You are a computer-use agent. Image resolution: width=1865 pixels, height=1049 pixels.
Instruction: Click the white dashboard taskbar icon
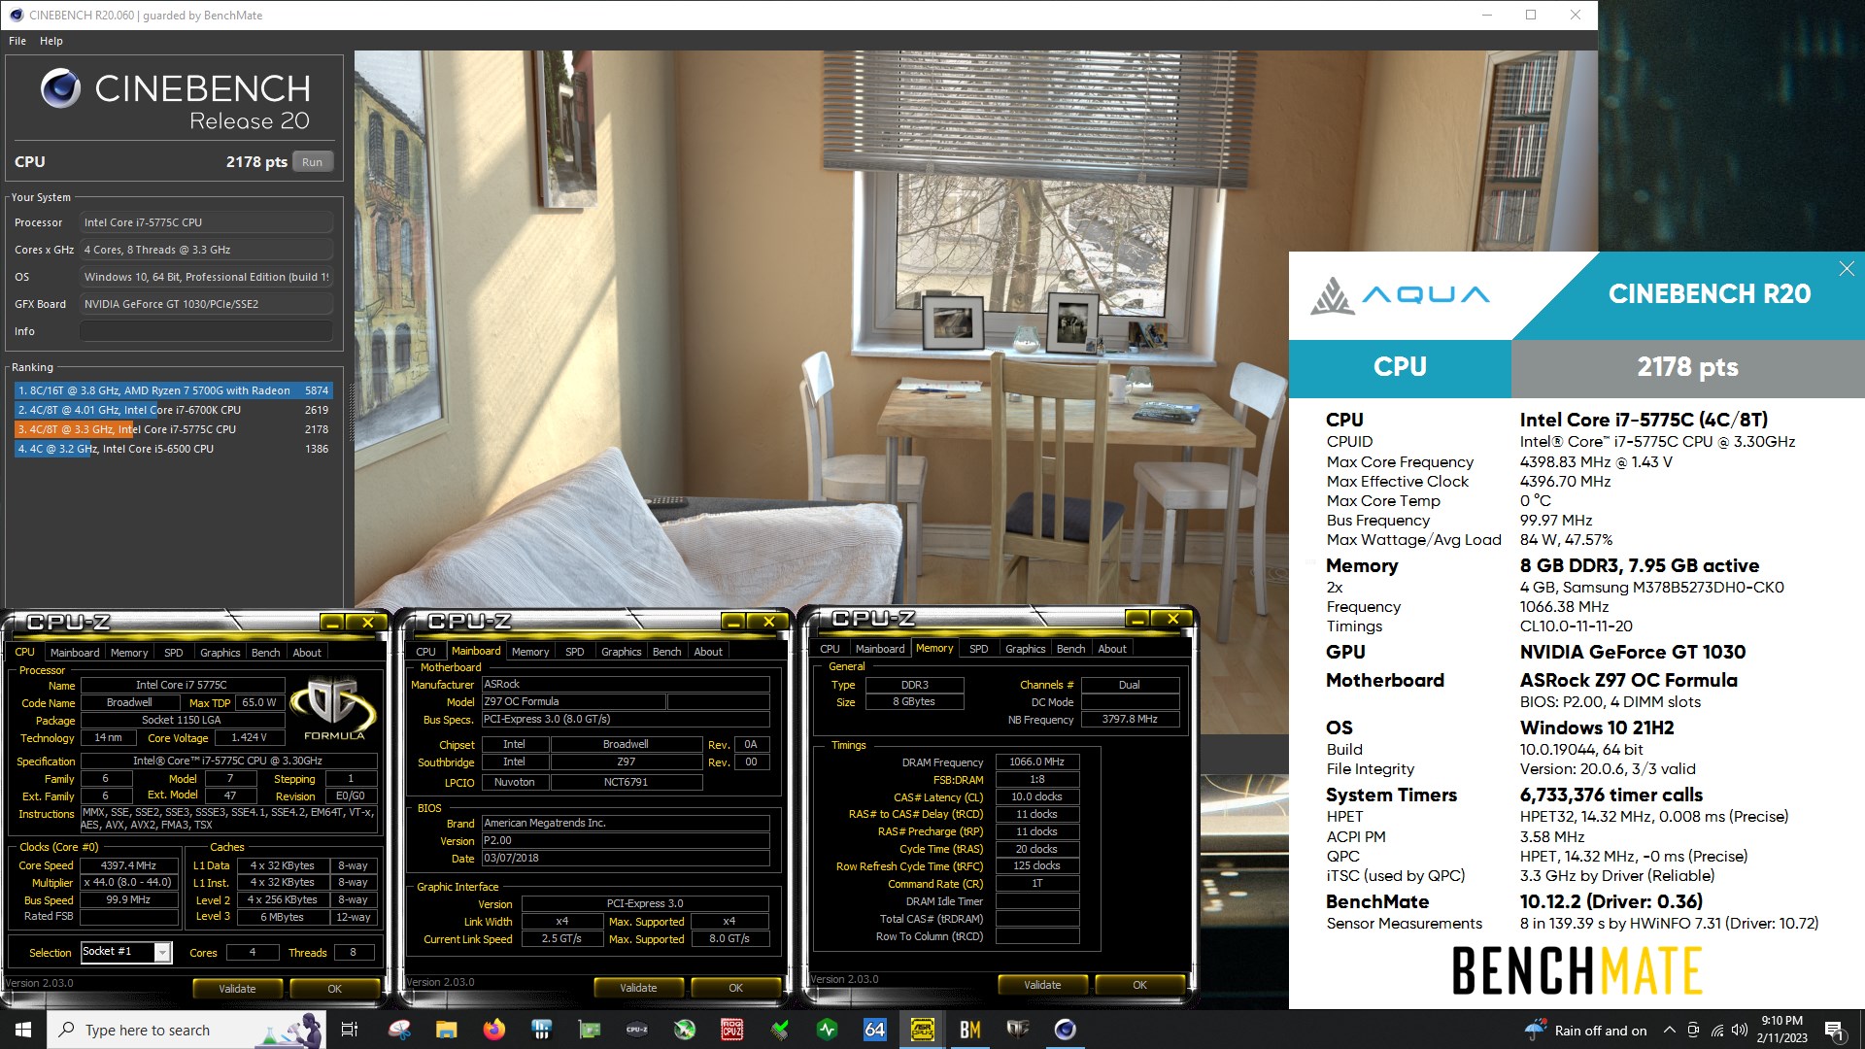tap(542, 1030)
